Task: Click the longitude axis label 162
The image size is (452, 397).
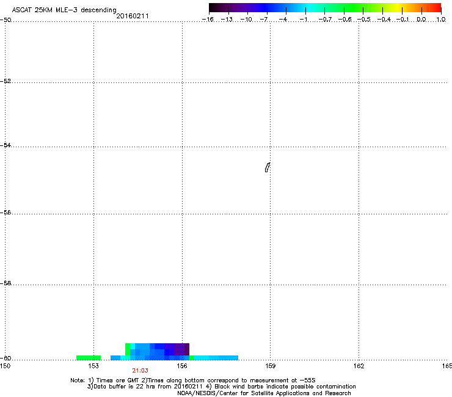Action: coord(359,366)
